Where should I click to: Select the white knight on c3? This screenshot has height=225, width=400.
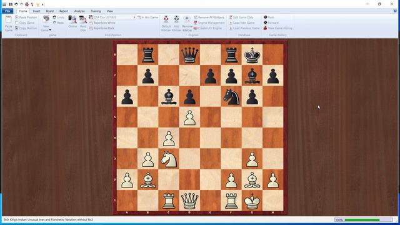pos(169,159)
